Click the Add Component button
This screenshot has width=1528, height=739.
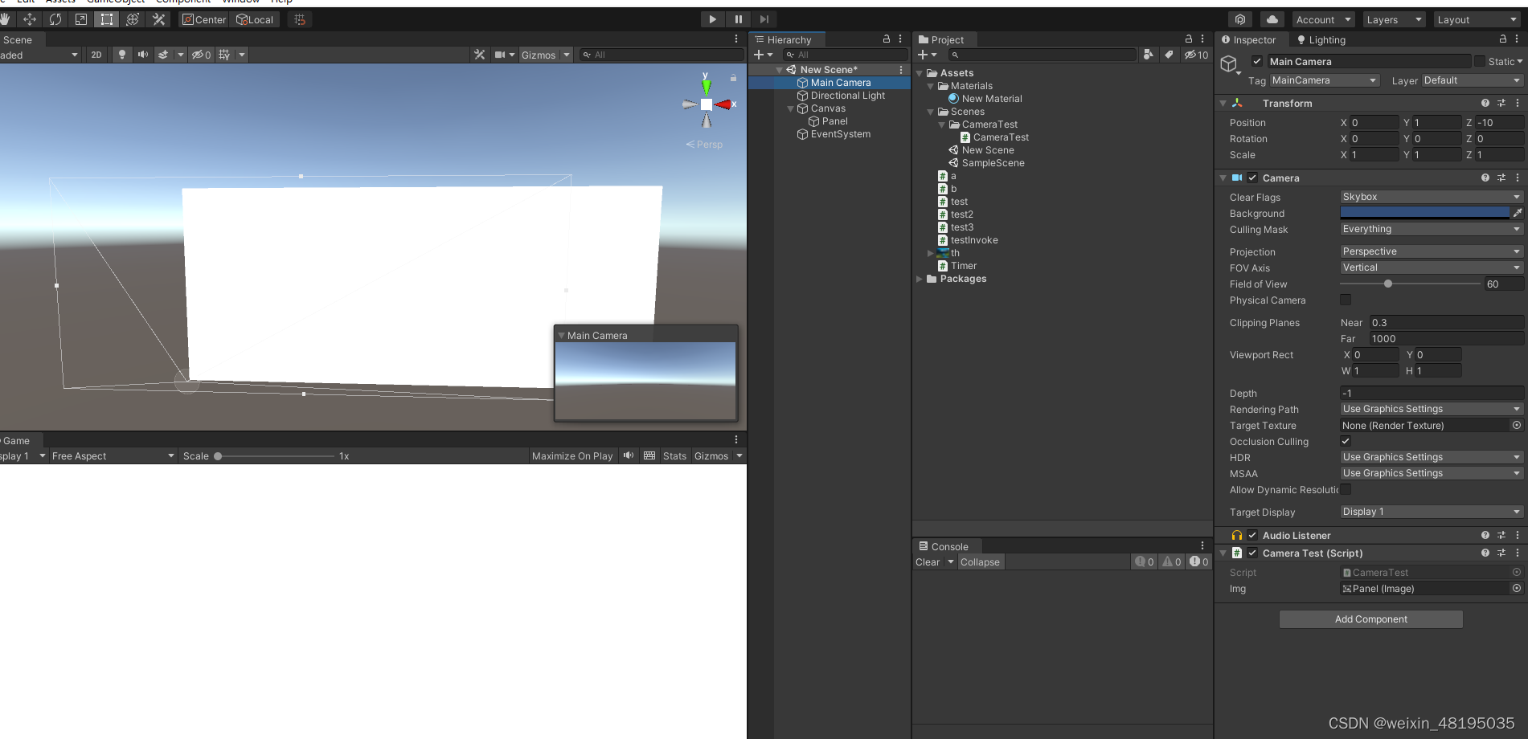[x=1370, y=619]
